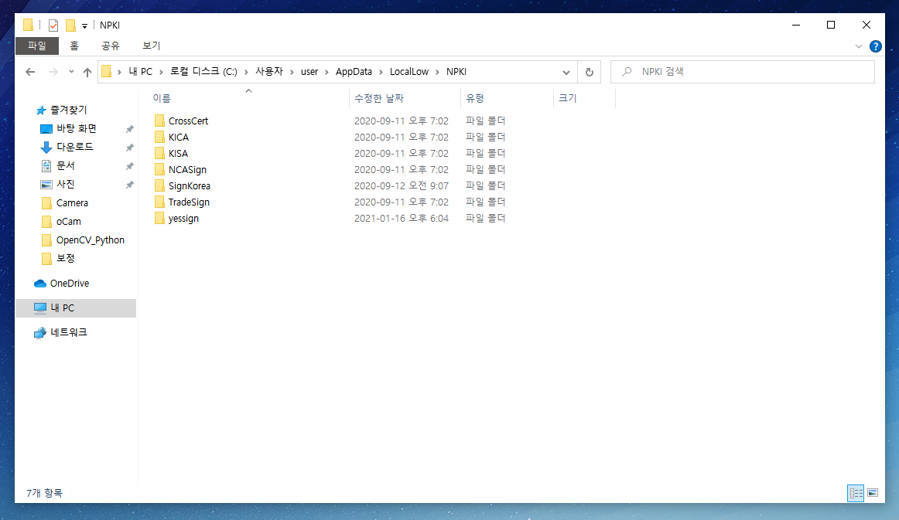Screen dimensions: 899x520
Task: Click pin icon next to 바탕 화면
Action: 129,129
